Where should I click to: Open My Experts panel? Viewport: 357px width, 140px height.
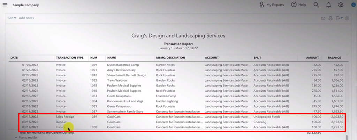click(x=272, y=5)
